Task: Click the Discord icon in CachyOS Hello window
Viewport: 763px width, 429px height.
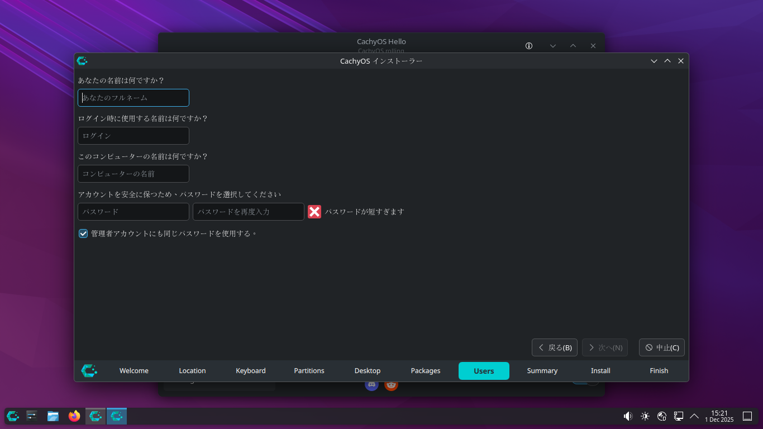Action: pyautogui.click(x=371, y=385)
